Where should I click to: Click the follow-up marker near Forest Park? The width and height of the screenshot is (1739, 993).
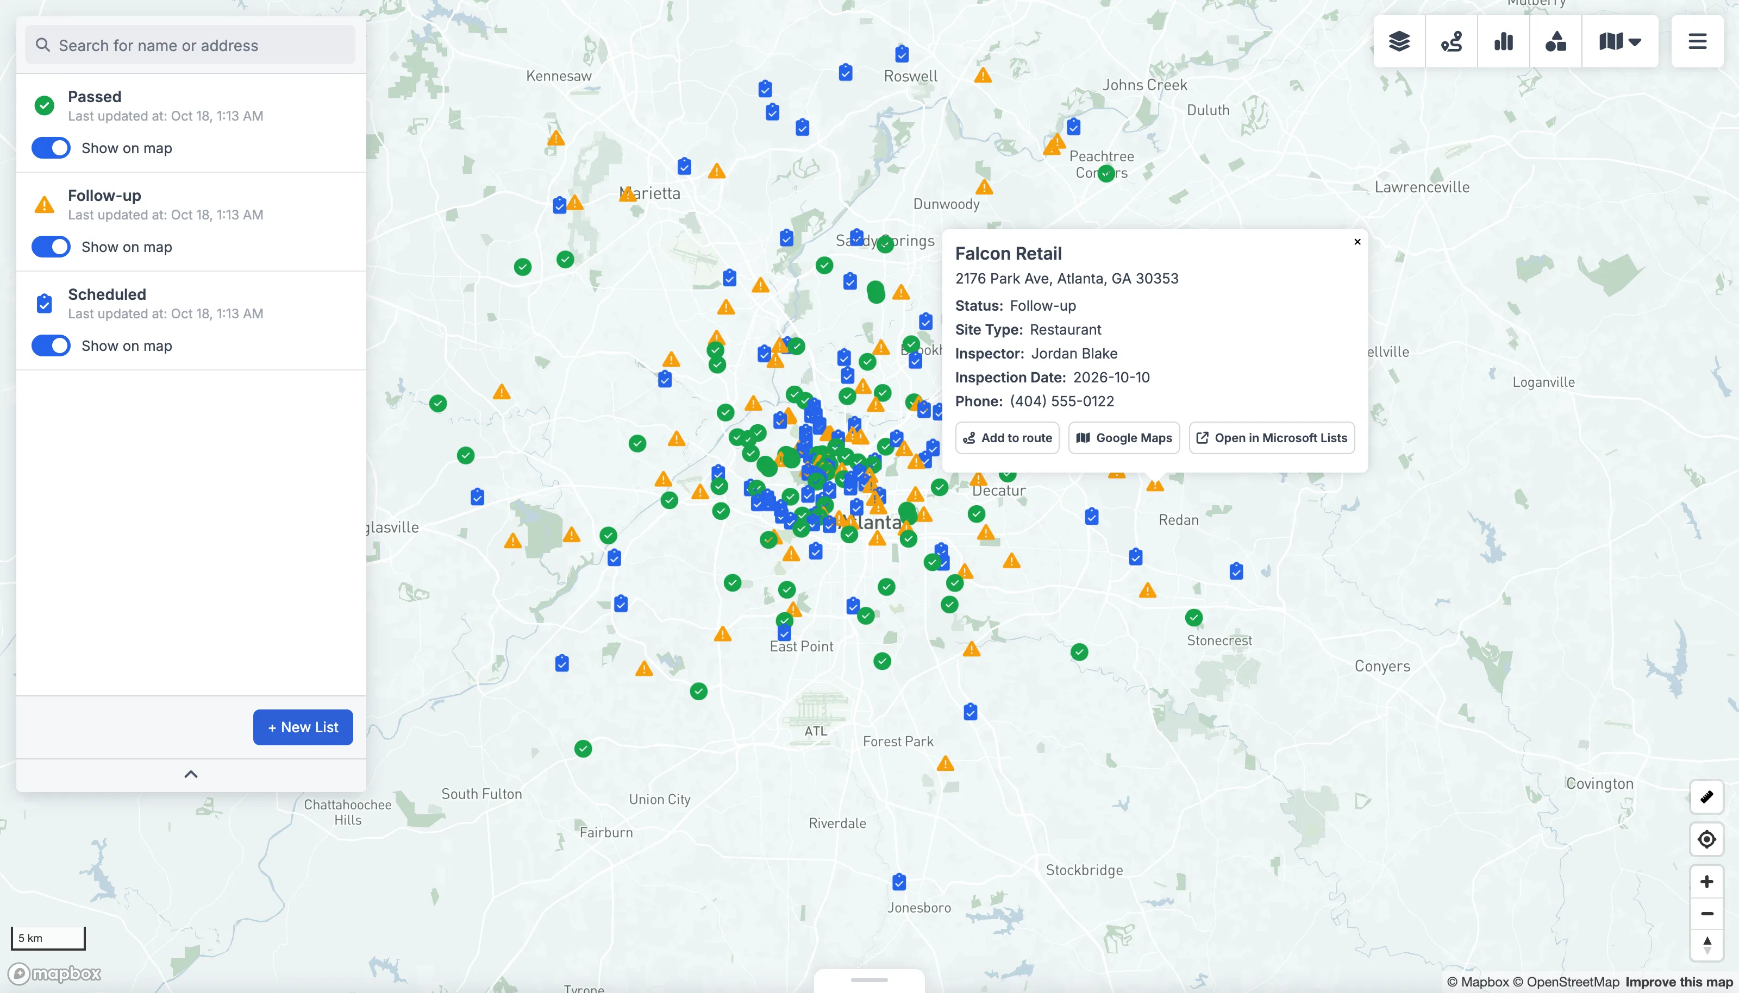pos(945,764)
